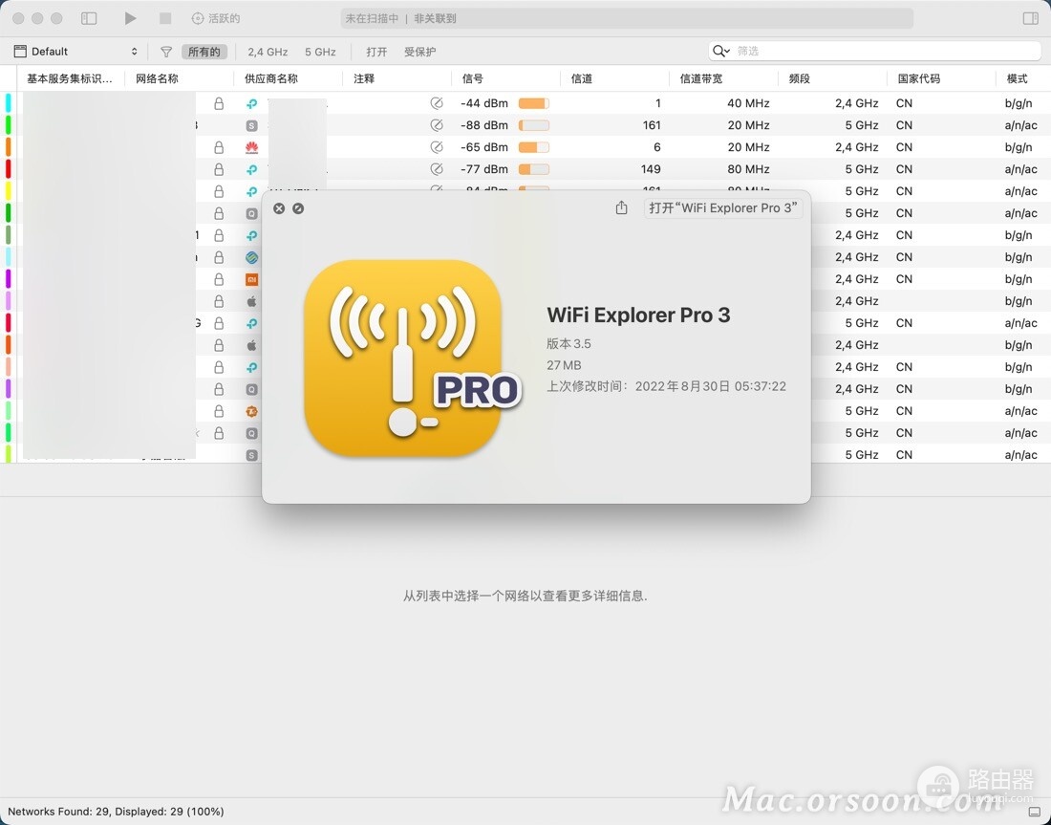The image size is (1051, 825).
Task: Click cyan color swatch of -44 dBm row
Action: 8,103
